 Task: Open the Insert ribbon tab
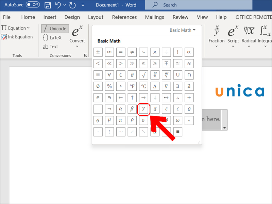point(50,17)
